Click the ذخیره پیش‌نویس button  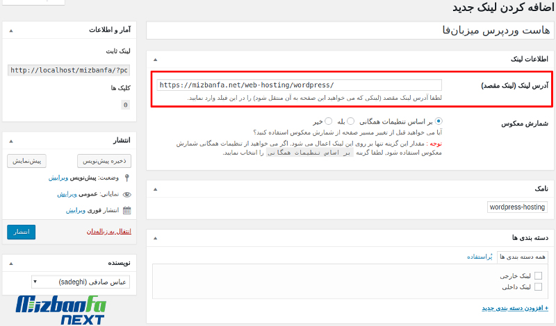pos(104,161)
